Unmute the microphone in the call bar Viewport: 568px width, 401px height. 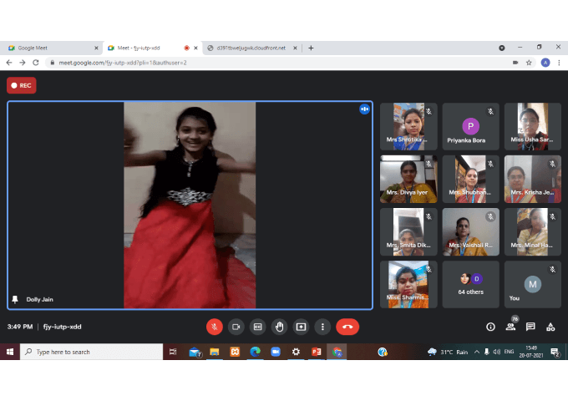tap(214, 327)
